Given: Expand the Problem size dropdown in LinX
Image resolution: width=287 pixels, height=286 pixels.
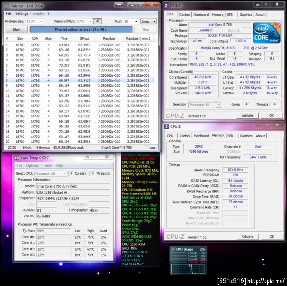Looking at the screenshot, I should [41, 21].
